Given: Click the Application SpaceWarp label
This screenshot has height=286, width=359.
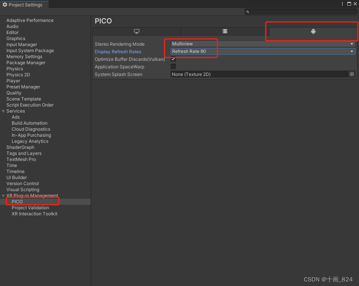Looking at the screenshot, I should click(x=120, y=67).
